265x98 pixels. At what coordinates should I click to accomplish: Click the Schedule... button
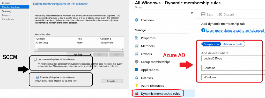[x=112, y=81]
